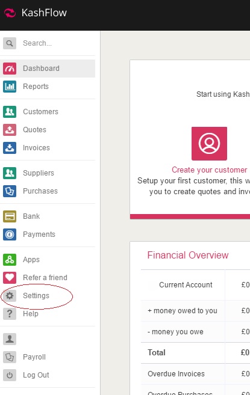Open the Help question mark item
This screenshot has height=395, width=250.
tap(31, 314)
